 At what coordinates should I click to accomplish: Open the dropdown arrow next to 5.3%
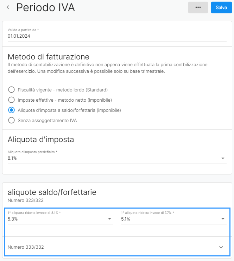(109, 219)
